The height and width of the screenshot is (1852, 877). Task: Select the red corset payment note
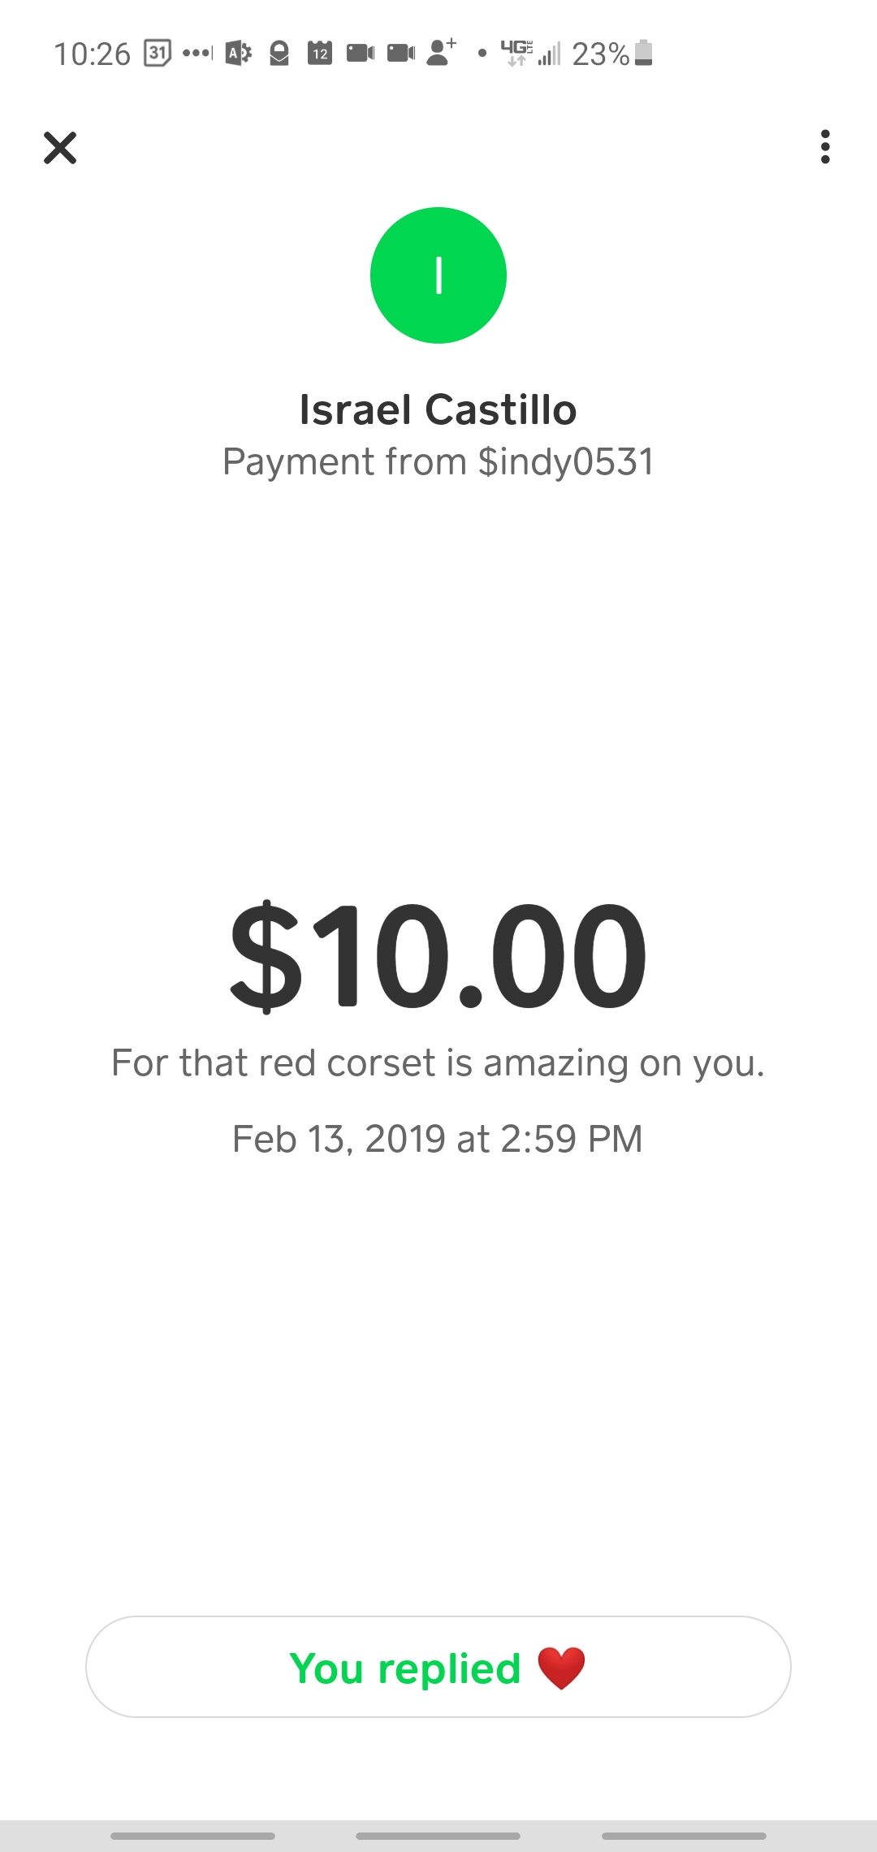[x=438, y=1063]
